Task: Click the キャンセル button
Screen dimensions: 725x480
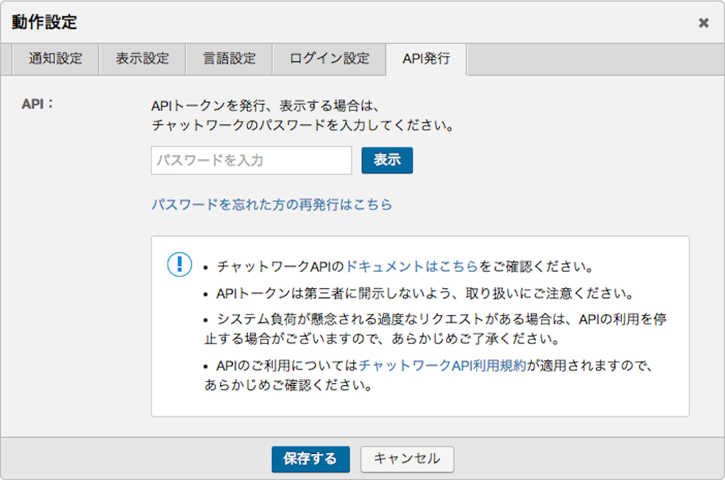Action: 407,459
